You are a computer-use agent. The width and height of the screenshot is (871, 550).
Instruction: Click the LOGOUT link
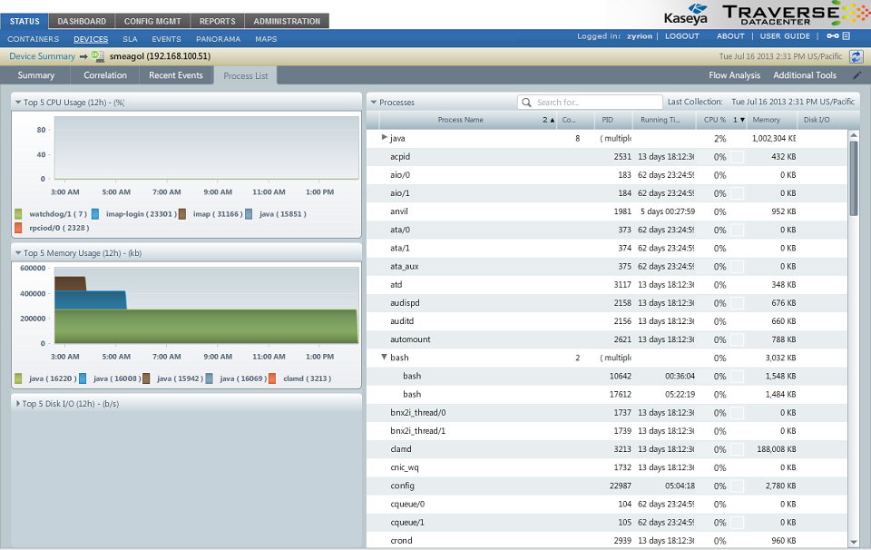pos(681,37)
